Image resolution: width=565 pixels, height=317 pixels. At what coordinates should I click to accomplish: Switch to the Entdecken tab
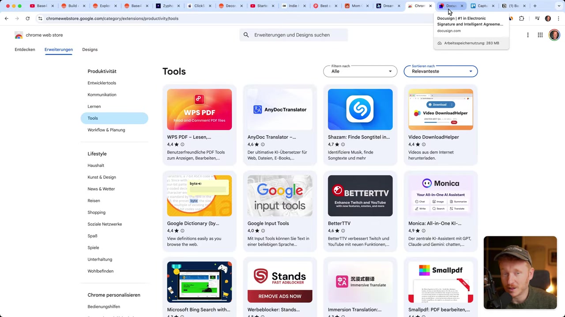point(25,49)
